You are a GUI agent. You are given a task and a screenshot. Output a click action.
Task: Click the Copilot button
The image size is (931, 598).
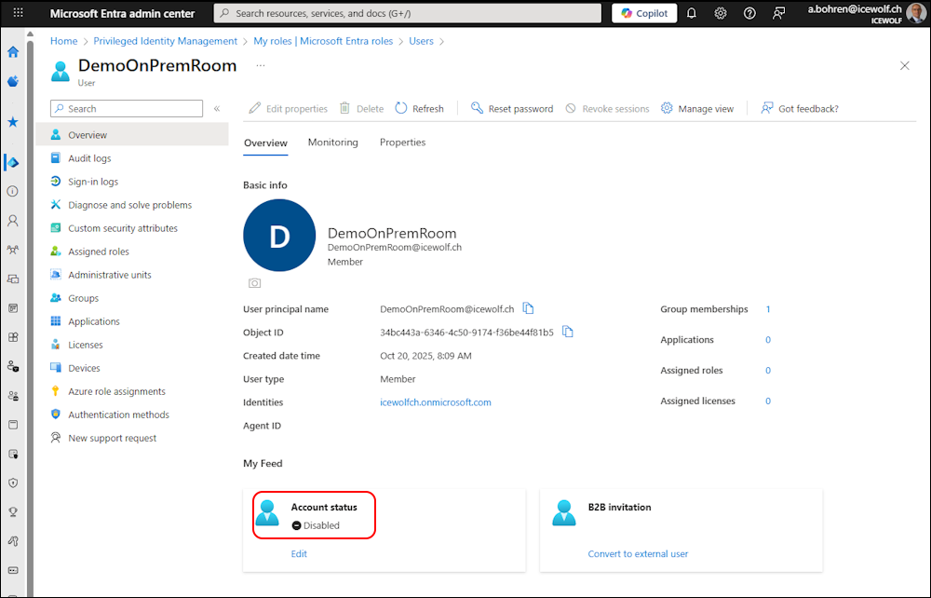pyautogui.click(x=644, y=13)
